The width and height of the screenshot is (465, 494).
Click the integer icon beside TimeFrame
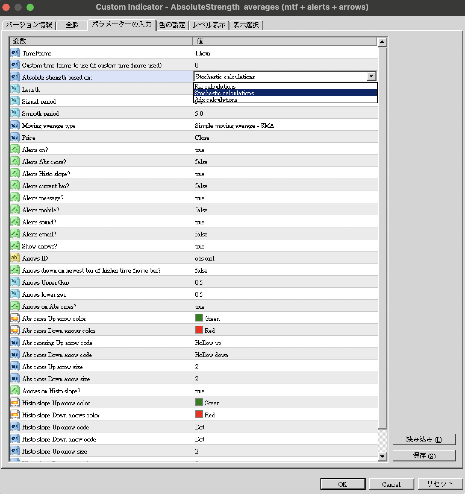tap(15, 53)
